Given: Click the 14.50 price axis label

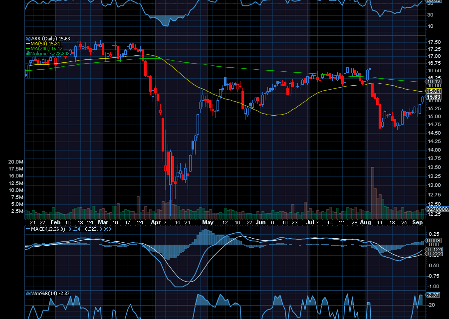Looking at the screenshot, I should point(434,133).
